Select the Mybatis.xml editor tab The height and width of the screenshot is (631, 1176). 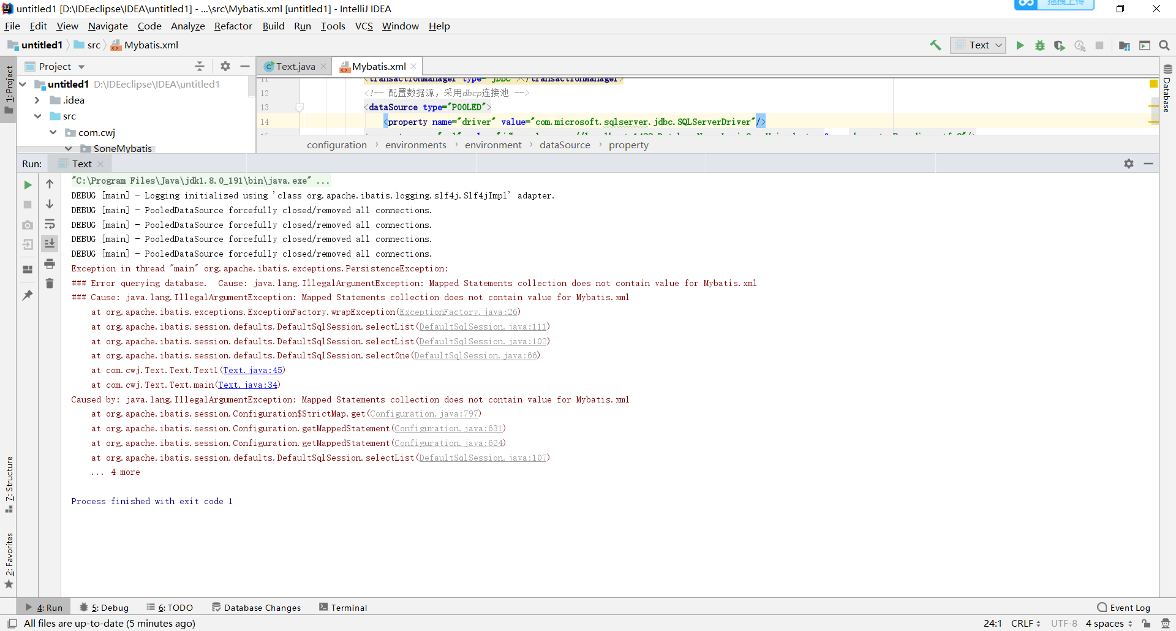click(378, 66)
